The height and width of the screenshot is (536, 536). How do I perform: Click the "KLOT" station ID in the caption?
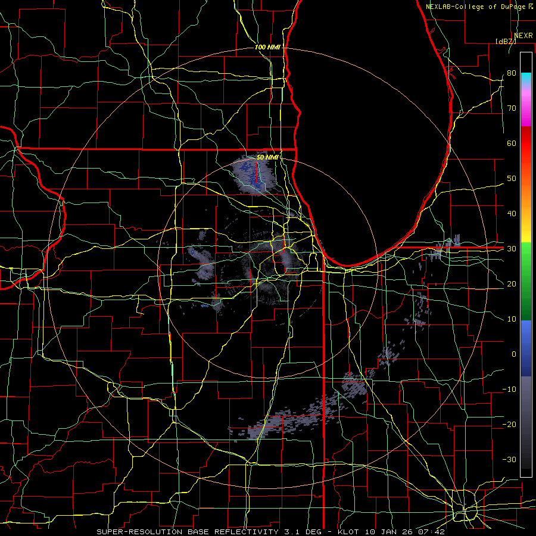pos(348,532)
